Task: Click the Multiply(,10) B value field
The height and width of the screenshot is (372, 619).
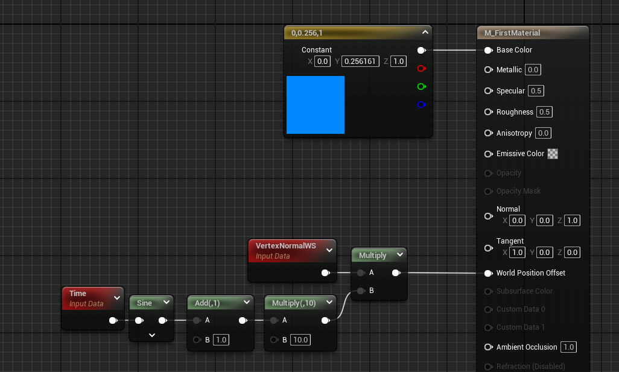Action: click(300, 339)
